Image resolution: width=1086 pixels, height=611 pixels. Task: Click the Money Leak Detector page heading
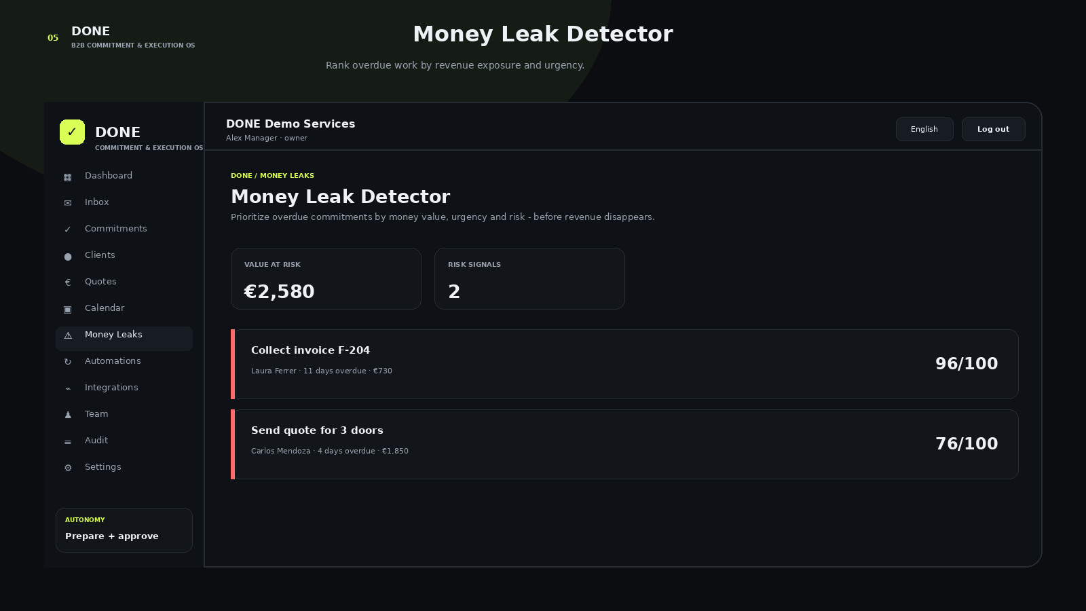340,197
